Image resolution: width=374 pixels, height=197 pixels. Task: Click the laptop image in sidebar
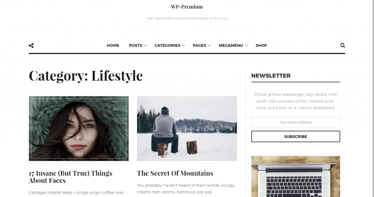295,177
